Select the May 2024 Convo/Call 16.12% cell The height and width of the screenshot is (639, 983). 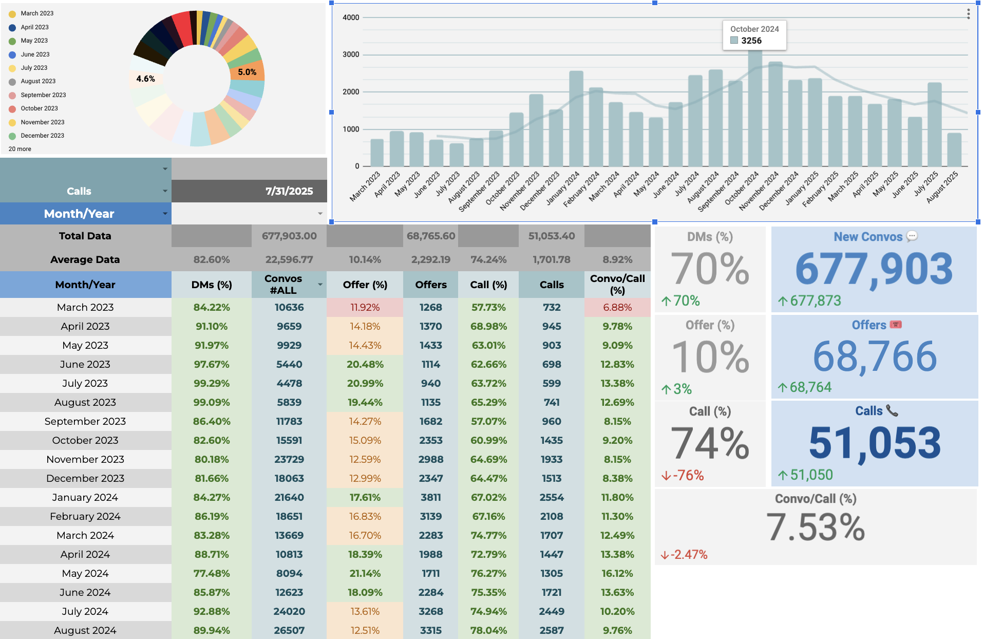pos(617,573)
